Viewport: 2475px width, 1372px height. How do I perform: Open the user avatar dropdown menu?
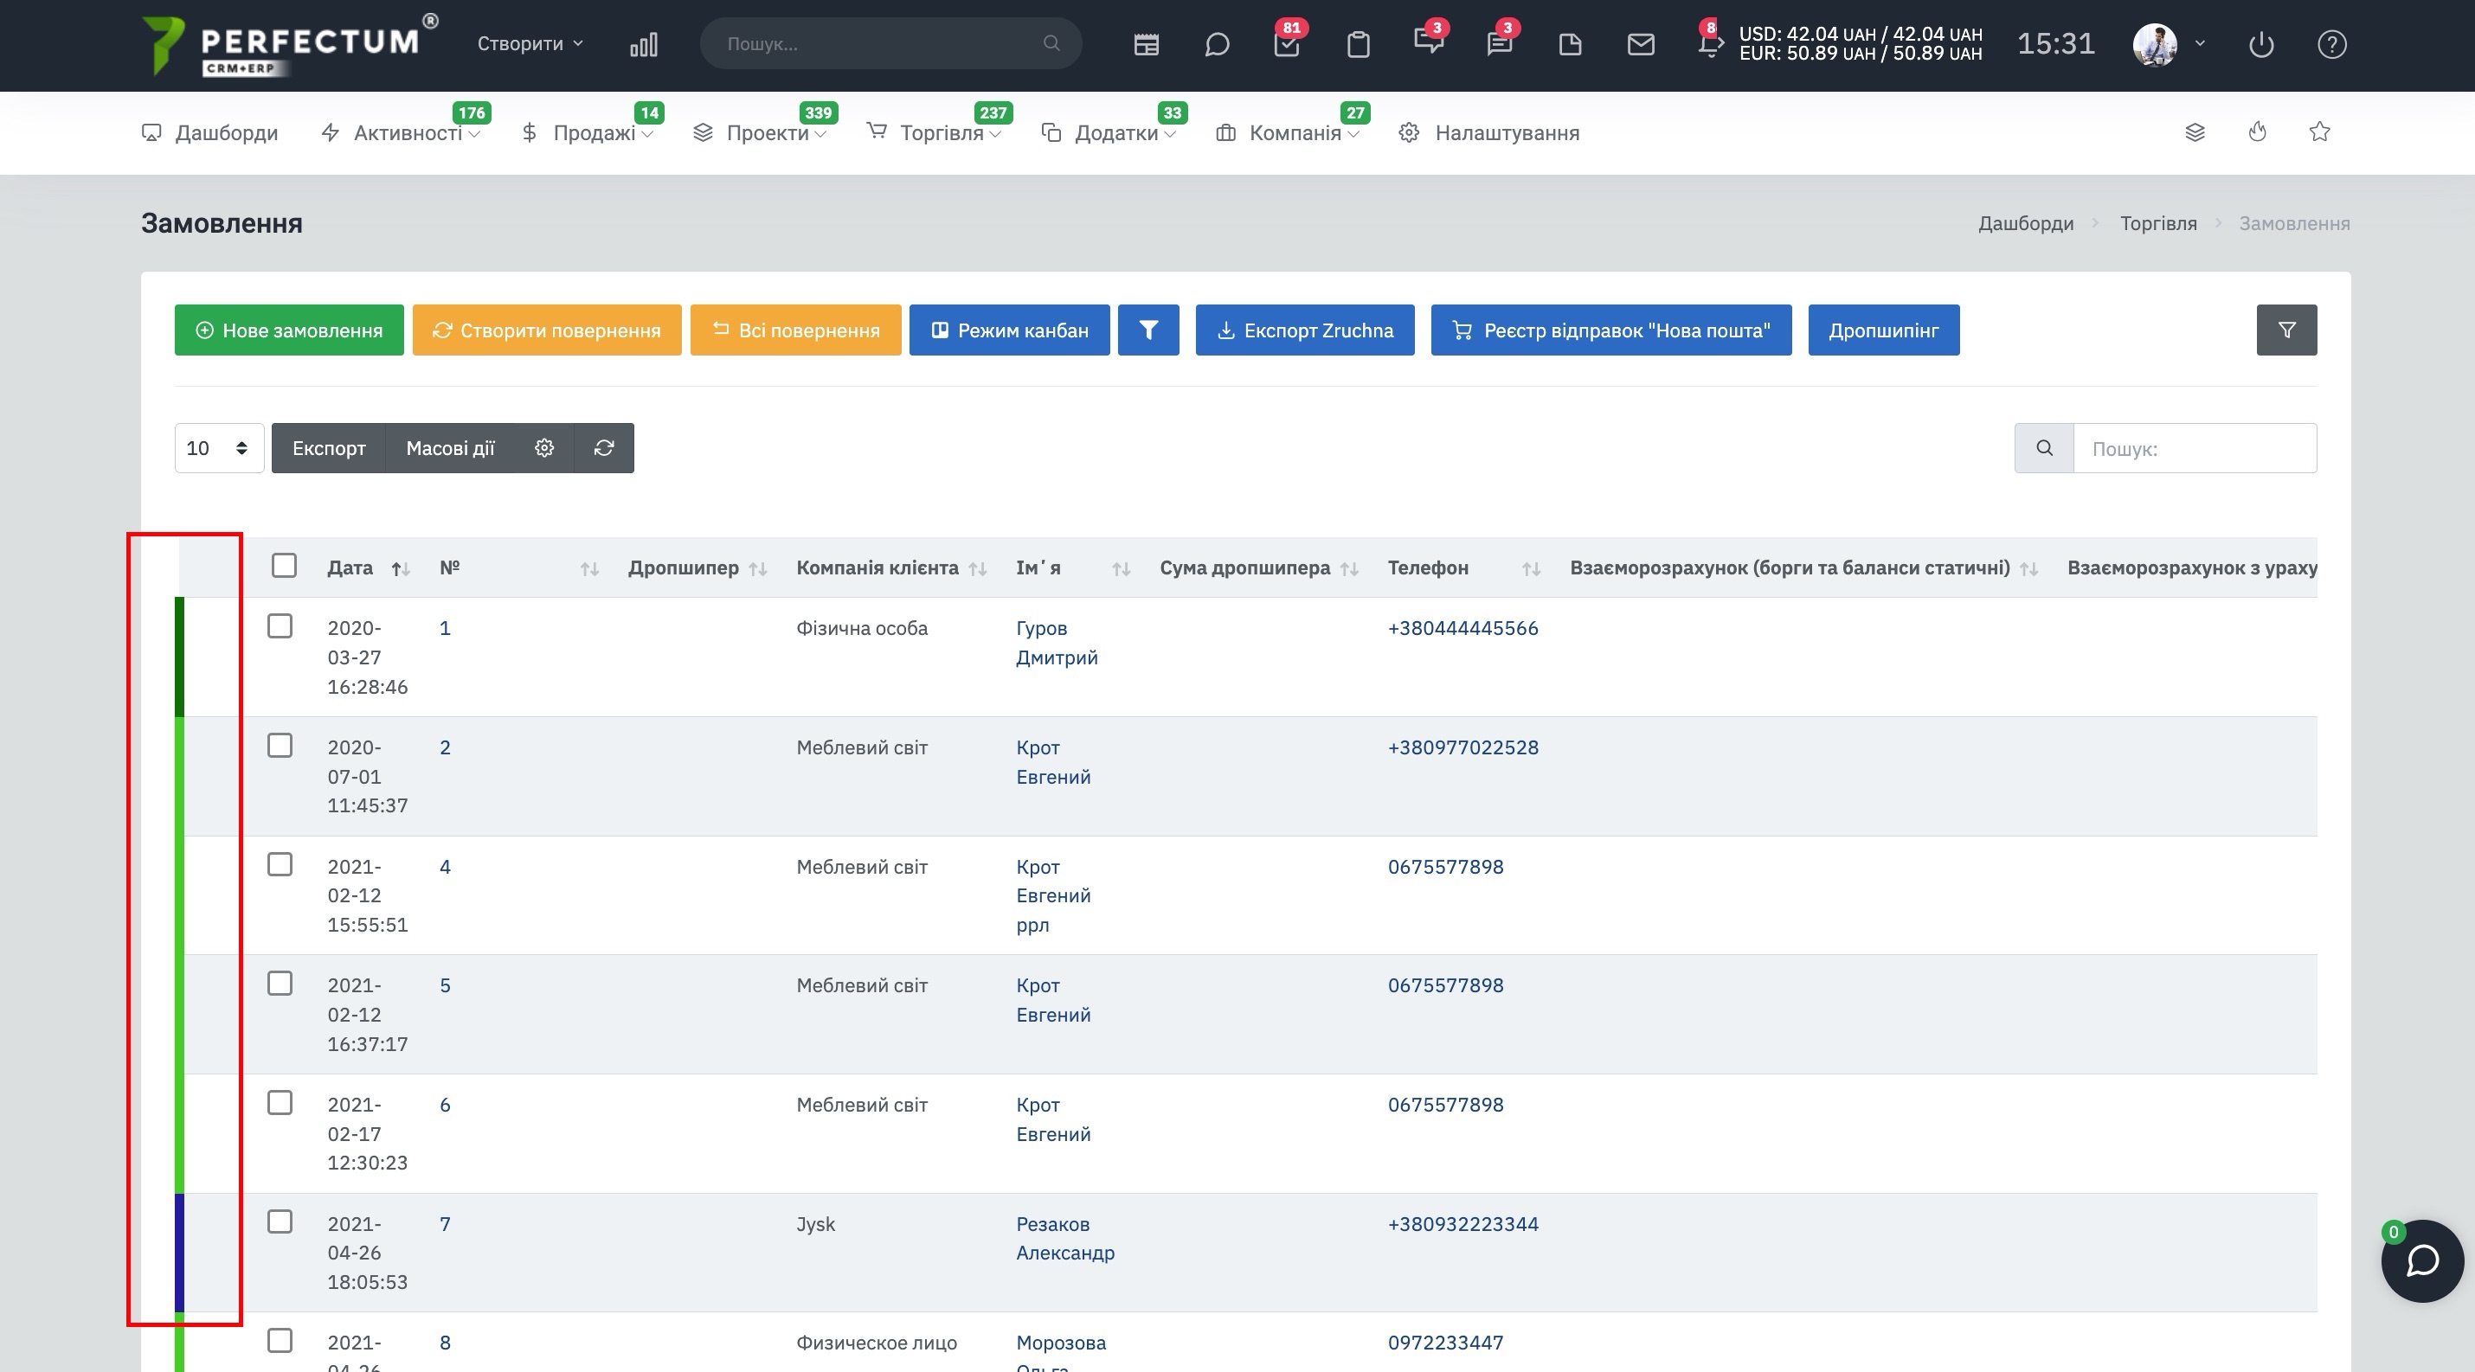pos(2169,44)
